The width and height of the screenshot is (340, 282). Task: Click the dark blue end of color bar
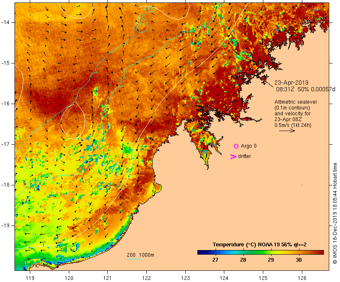(x=200, y=252)
